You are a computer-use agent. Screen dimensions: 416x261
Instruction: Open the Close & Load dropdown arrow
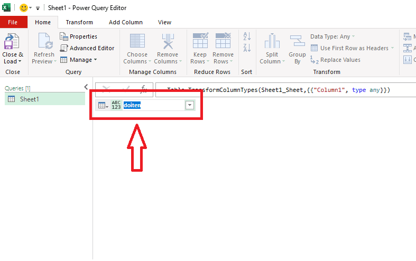20,61
